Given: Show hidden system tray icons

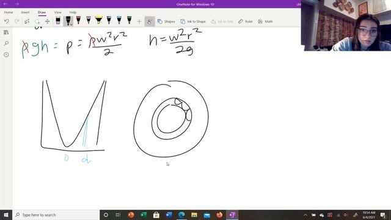Looking at the screenshot, I should [x=305, y=215].
